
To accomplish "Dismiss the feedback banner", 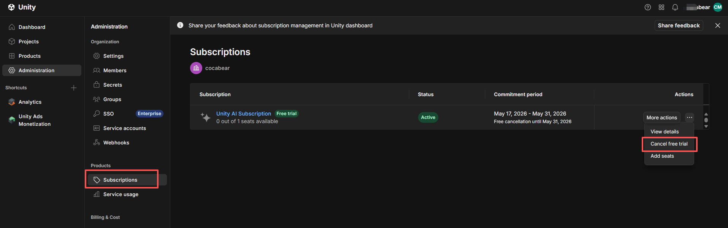I will 717,25.
